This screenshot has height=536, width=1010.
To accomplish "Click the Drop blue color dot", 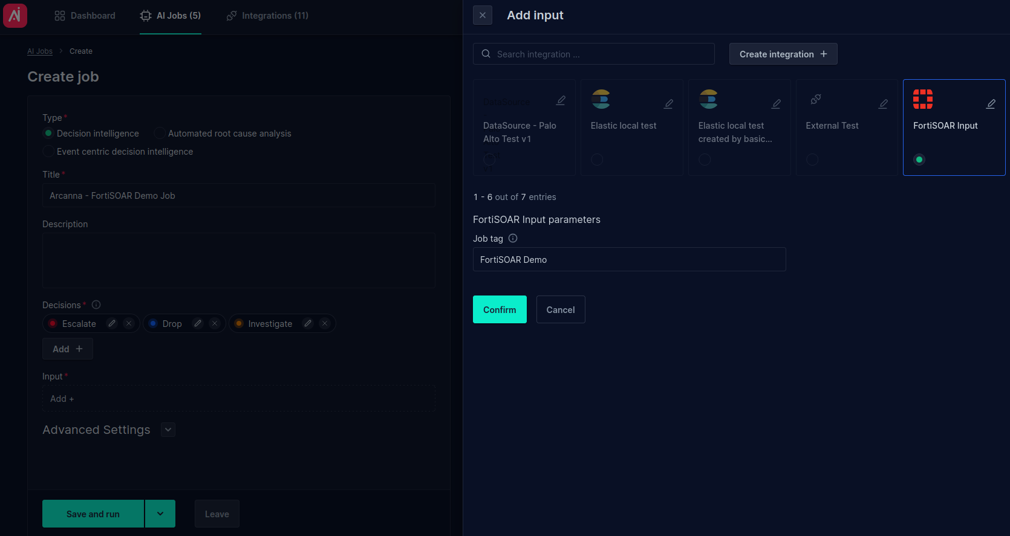I will point(153,323).
